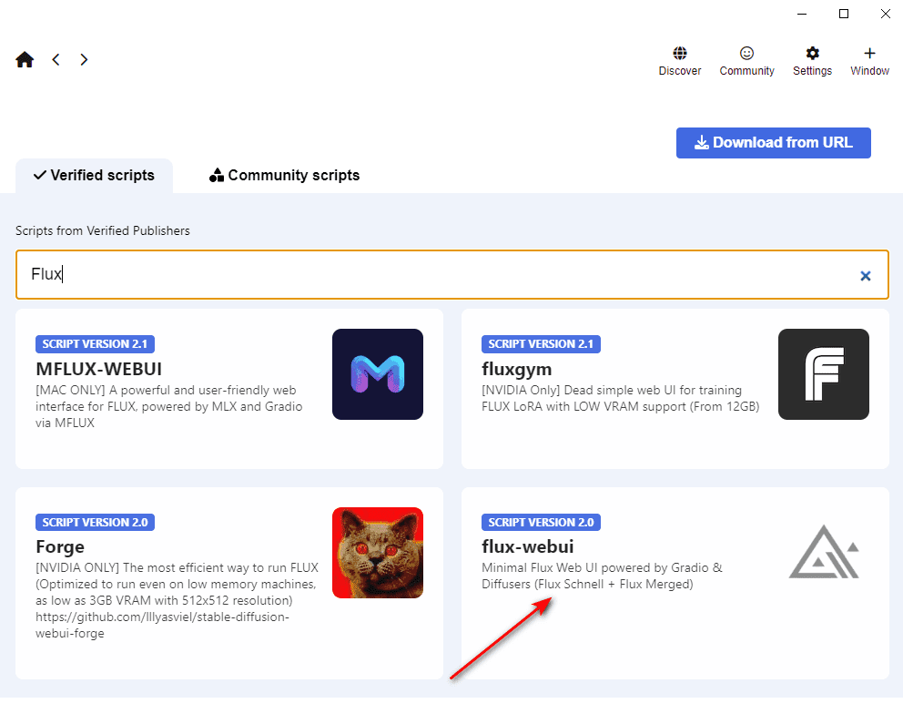
Task: Navigate forward with the right chevron
Action: pos(84,59)
